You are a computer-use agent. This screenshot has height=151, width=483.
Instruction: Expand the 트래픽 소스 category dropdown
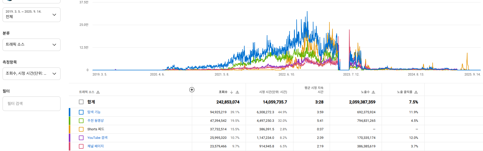[x=32, y=45]
